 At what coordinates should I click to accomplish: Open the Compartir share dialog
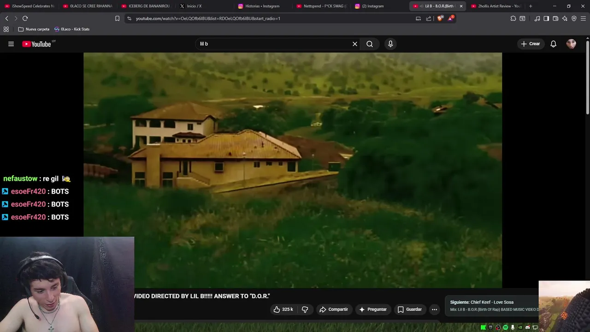click(334, 309)
